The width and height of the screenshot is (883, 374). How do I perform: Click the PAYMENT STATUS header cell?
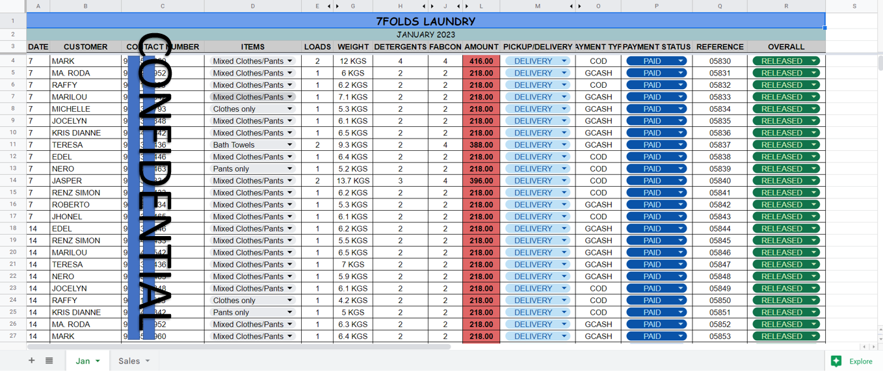point(657,47)
